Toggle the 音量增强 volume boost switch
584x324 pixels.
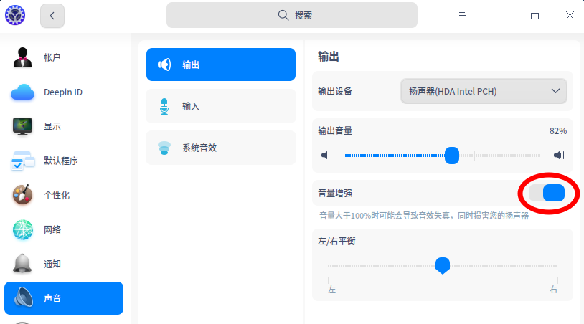pos(547,193)
